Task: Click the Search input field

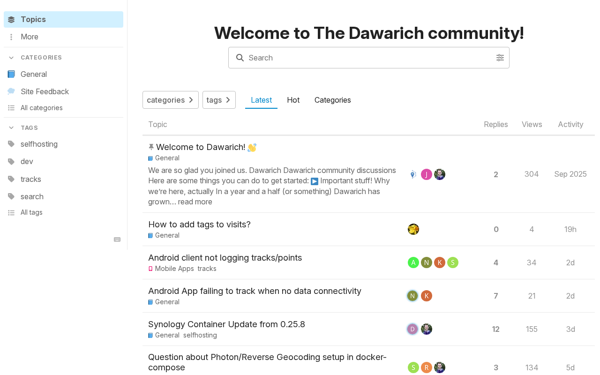Action: [x=369, y=58]
